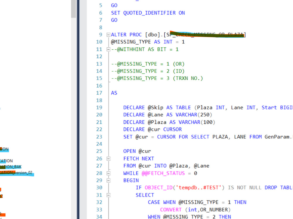Screen dimensions: 293x219
Task: Click DECLARE @Skip AS TABLE line
Action: point(208,108)
